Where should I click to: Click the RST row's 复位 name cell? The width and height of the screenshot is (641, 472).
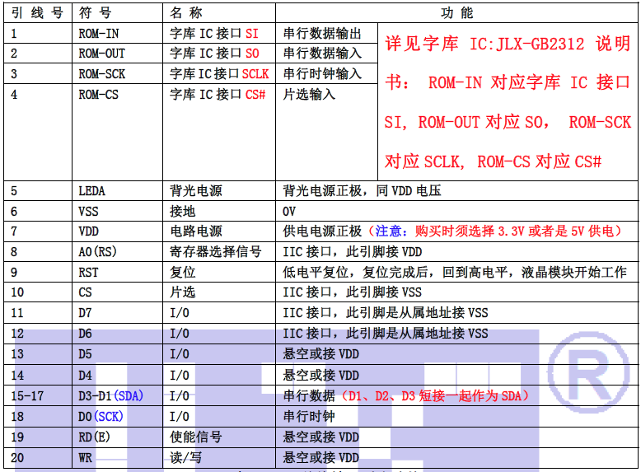(183, 273)
